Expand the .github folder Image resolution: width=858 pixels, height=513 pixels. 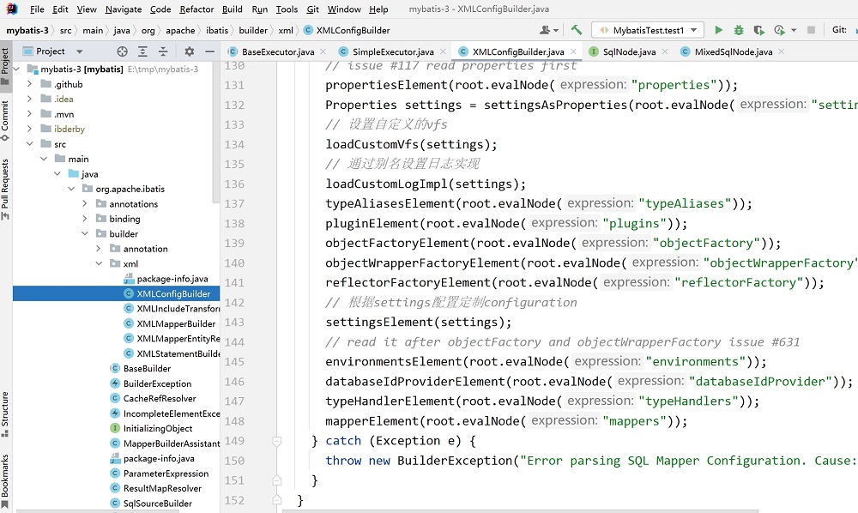(29, 84)
